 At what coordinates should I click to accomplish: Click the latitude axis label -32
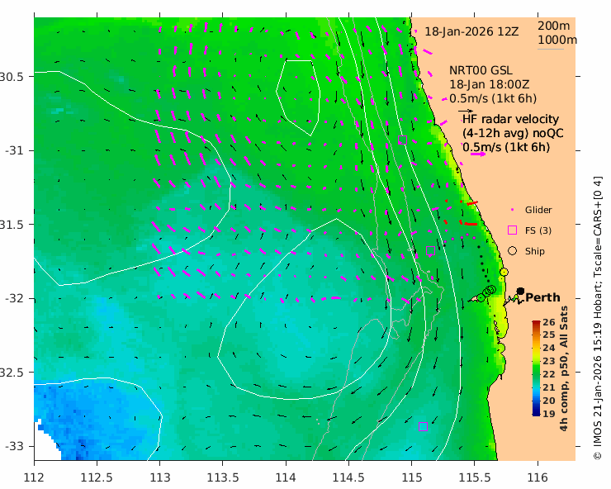14,298
